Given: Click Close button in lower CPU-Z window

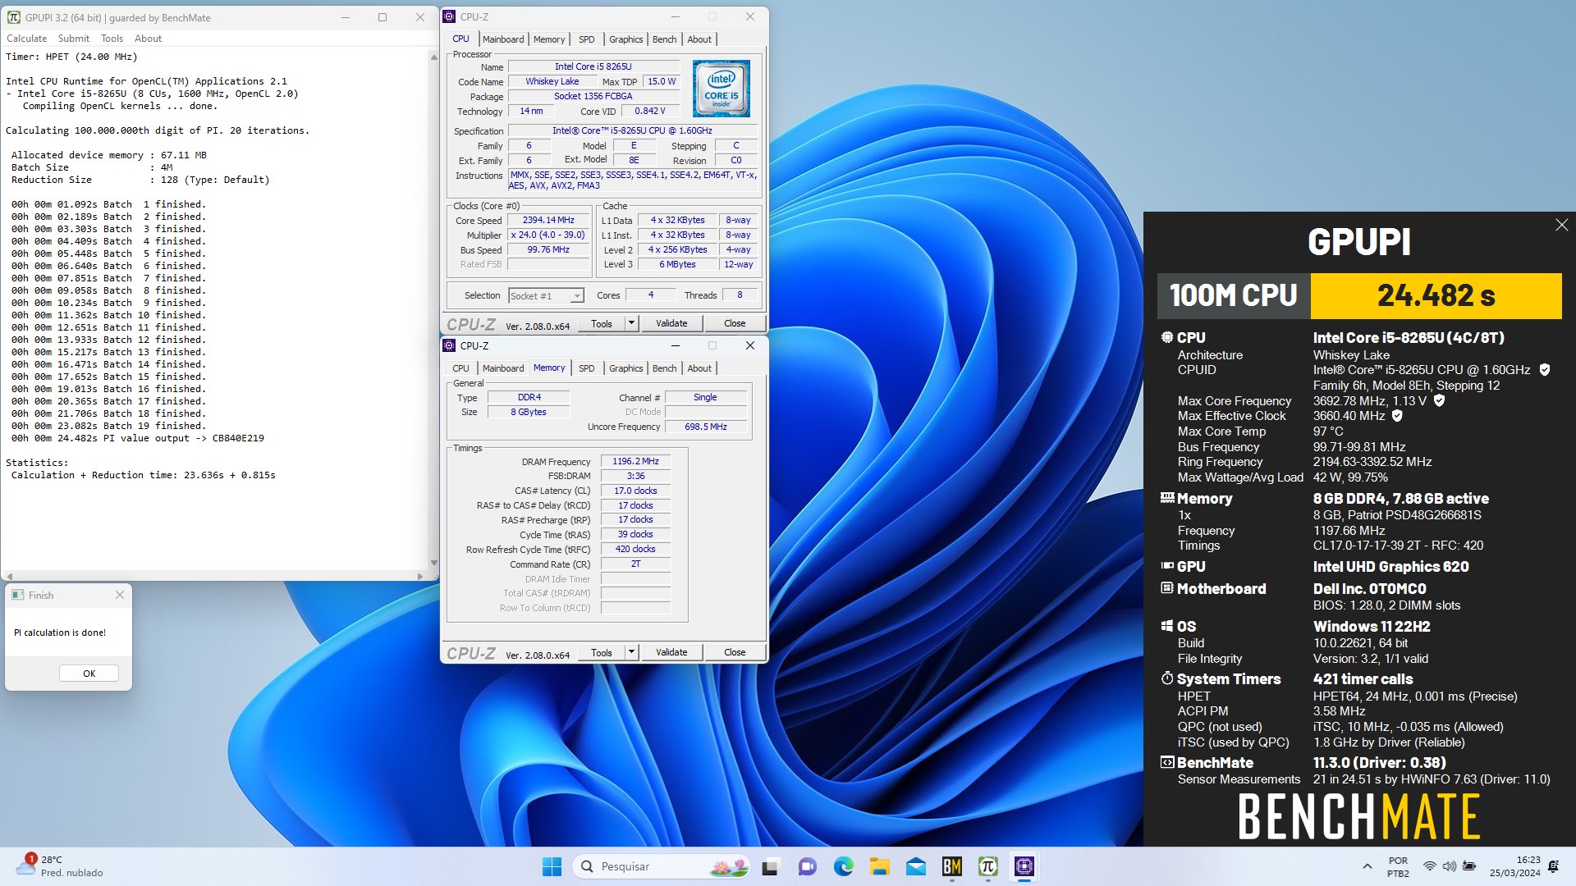Looking at the screenshot, I should (x=735, y=652).
